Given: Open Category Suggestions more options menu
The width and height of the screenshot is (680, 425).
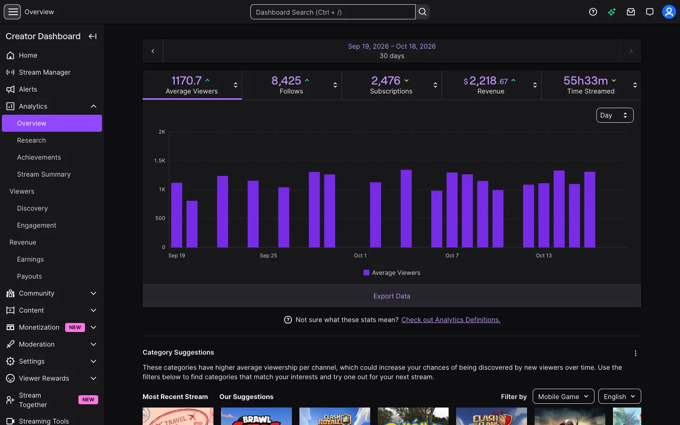Looking at the screenshot, I should [636, 353].
